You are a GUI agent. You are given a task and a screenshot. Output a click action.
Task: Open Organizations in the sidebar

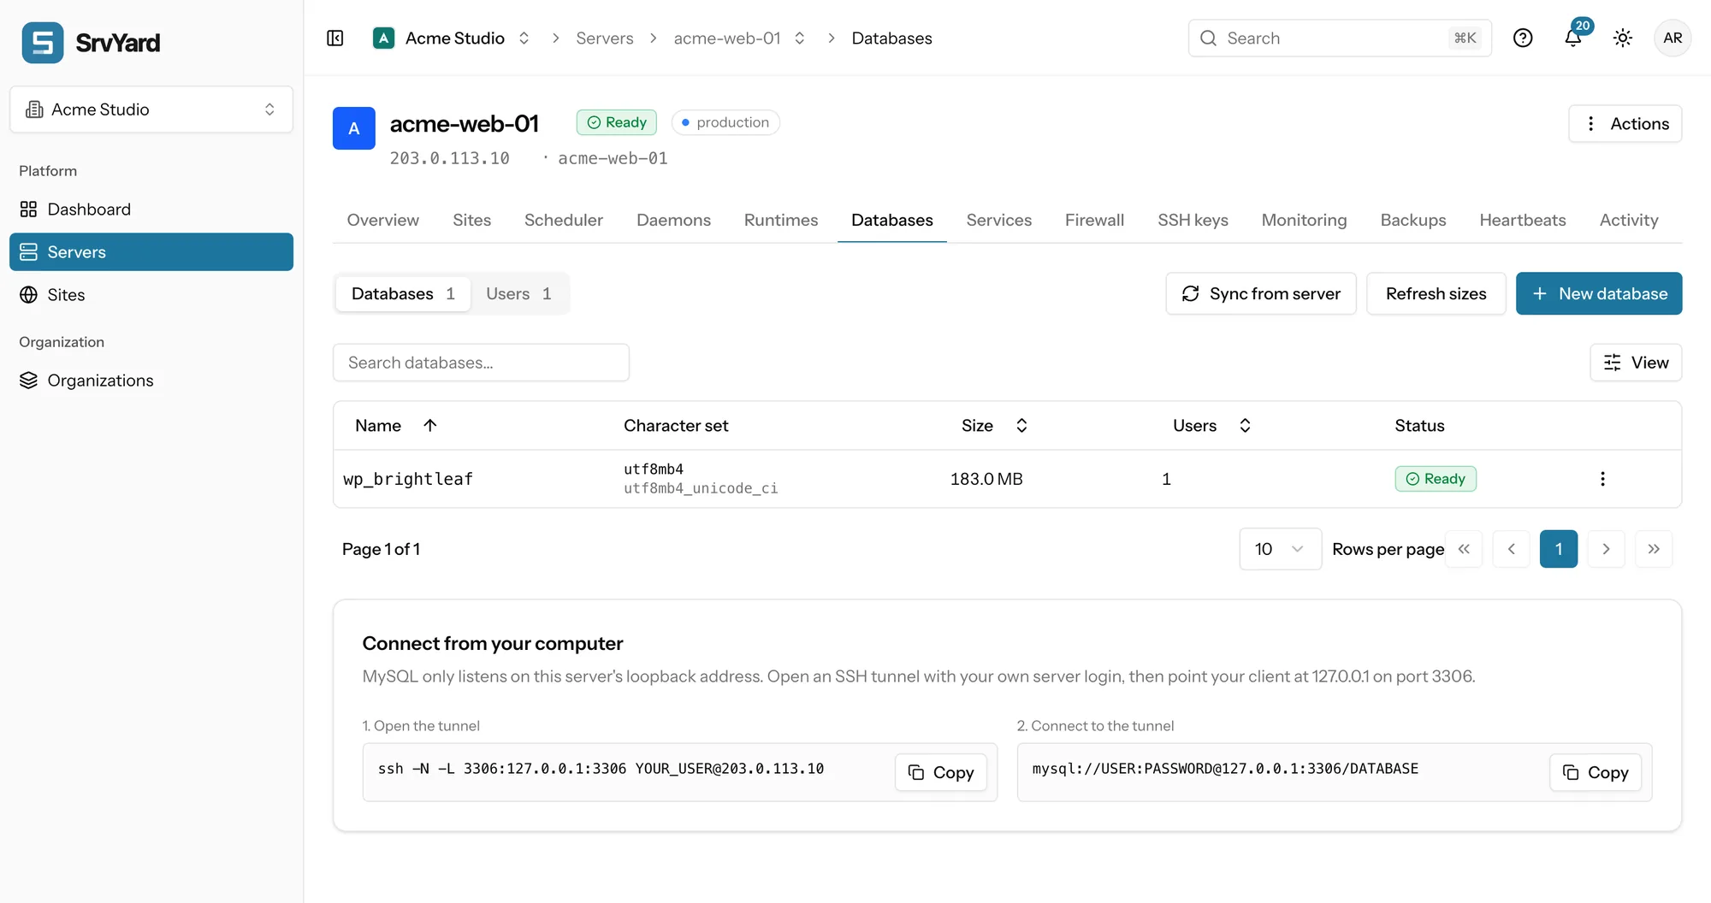pyautogui.click(x=151, y=381)
